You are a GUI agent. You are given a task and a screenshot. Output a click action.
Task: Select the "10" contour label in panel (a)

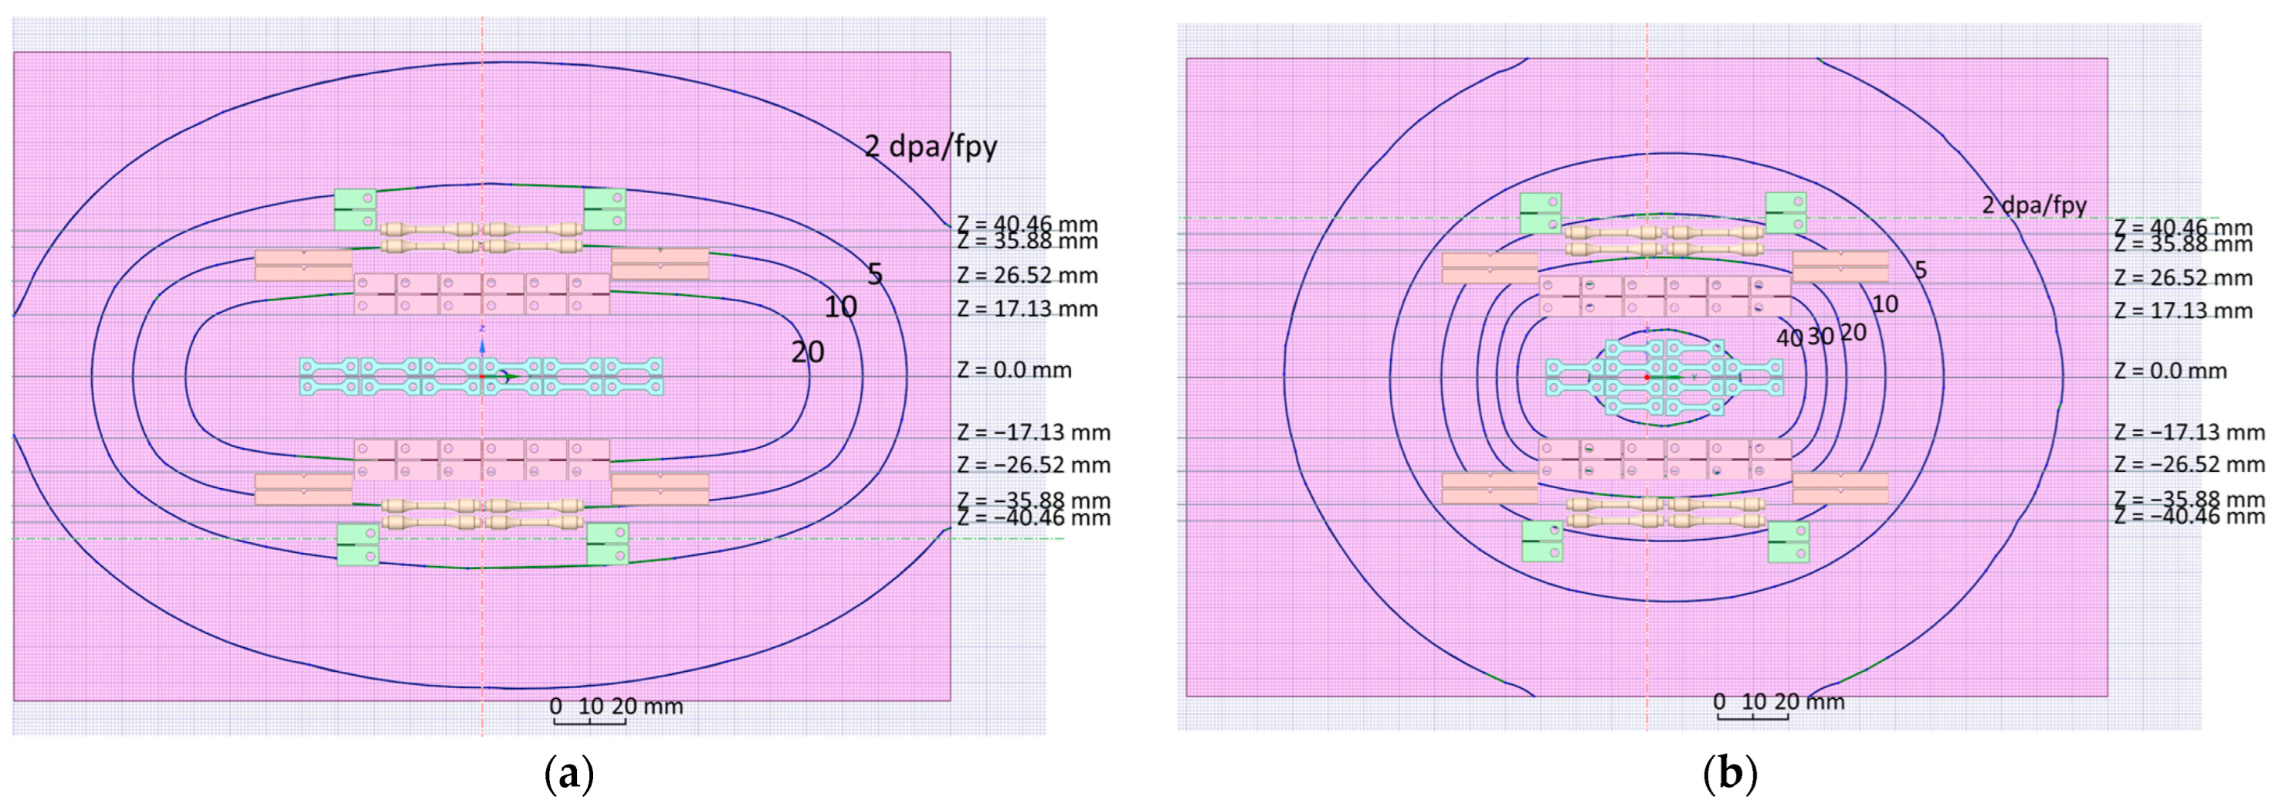tap(840, 307)
